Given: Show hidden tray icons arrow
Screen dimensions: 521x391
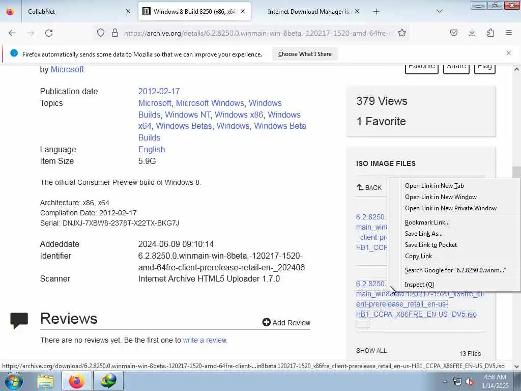Looking at the screenshot, I should (445, 382).
